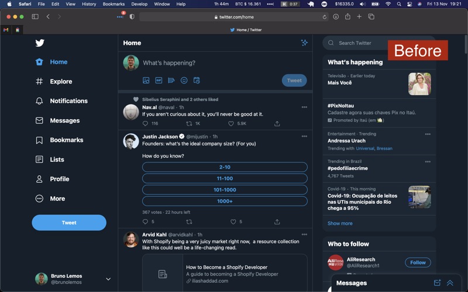The image size is (468, 292).
Task: Like Justin Jackson's tweet
Action: pos(233,222)
